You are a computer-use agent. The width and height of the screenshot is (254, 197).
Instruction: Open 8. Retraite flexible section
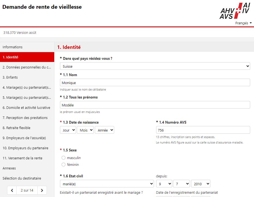(16, 128)
